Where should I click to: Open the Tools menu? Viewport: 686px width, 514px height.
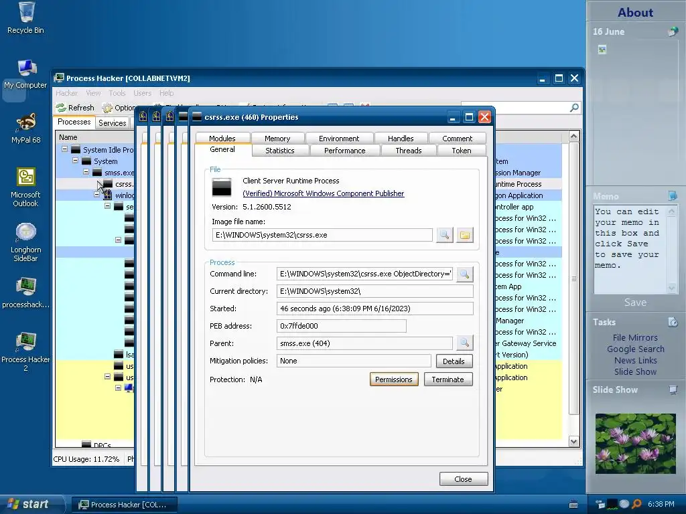(117, 93)
